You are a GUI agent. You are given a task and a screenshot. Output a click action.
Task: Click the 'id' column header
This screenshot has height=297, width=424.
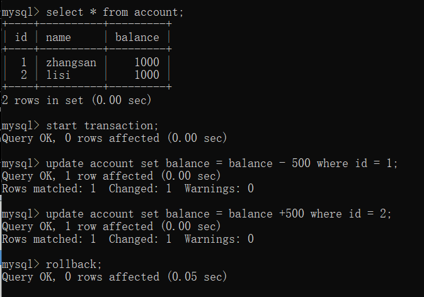(x=21, y=37)
